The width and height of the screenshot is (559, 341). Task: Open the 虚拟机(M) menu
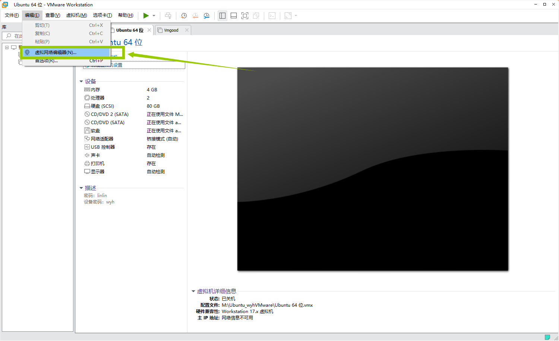click(76, 15)
